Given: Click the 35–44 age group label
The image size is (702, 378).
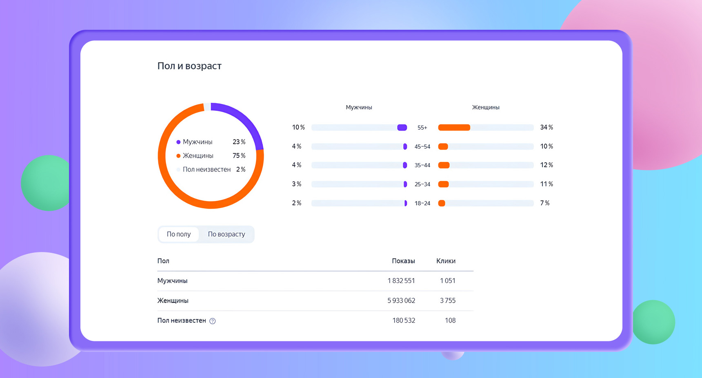Looking at the screenshot, I should 422,166.
